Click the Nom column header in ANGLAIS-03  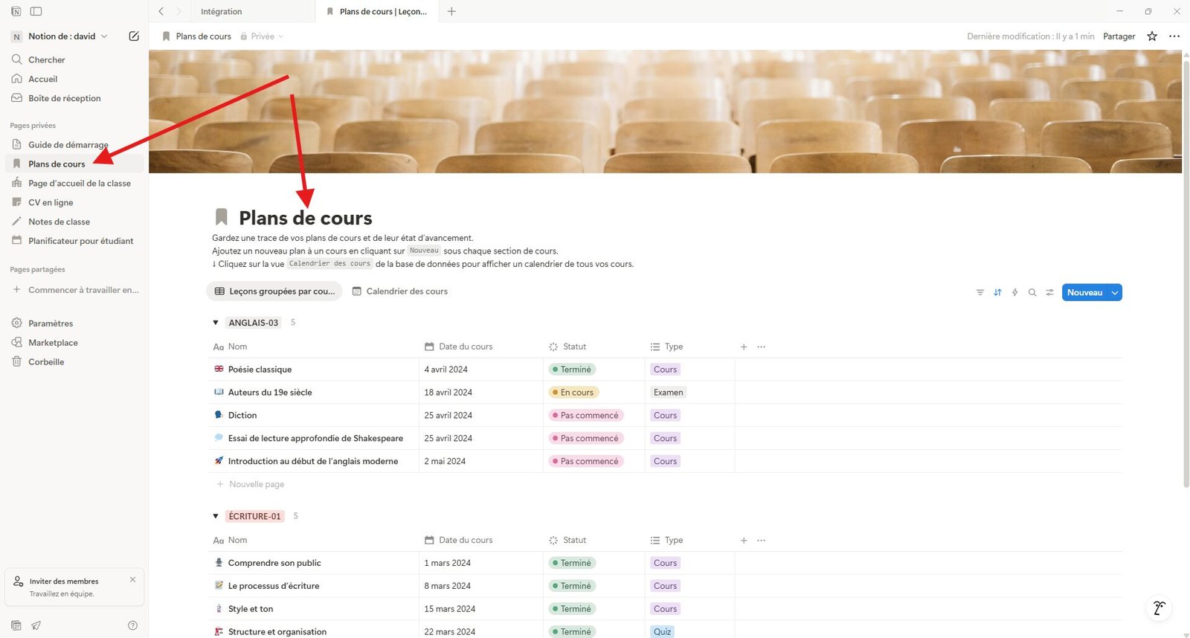(x=313, y=347)
